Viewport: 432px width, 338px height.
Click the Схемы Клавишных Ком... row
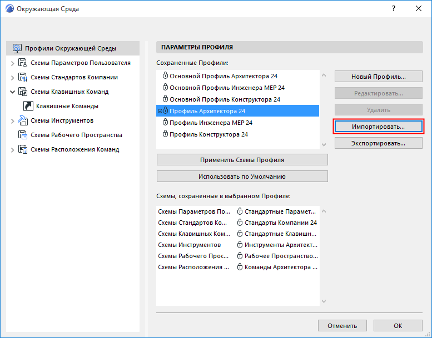point(238,234)
